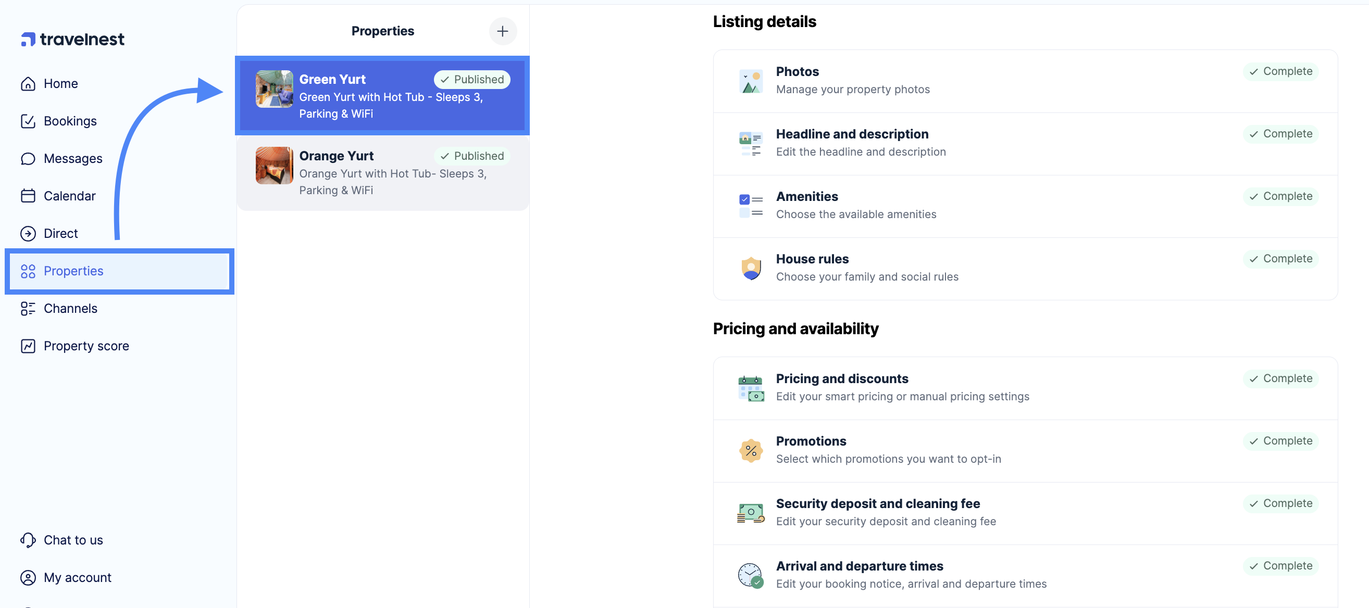Open Property score page

point(86,346)
